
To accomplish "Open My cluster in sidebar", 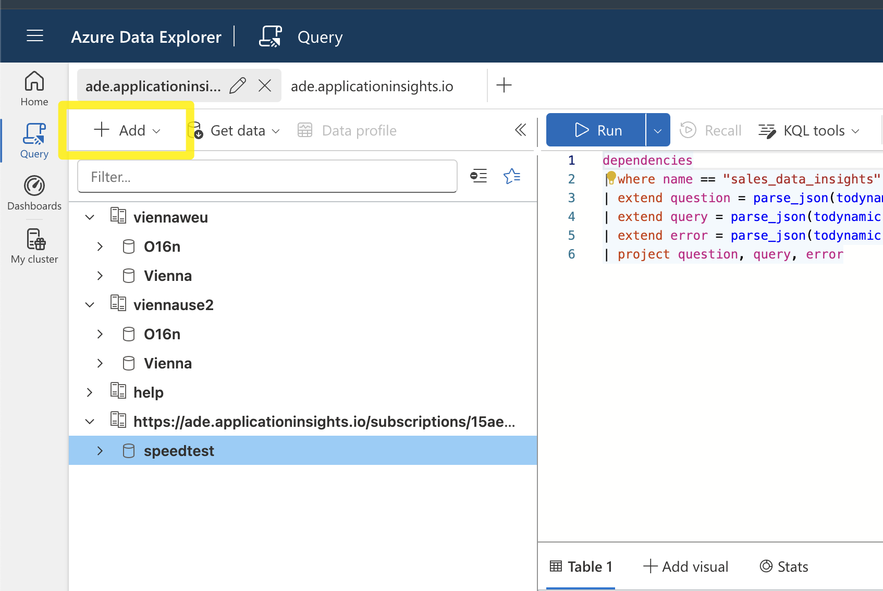I will 34,247.
